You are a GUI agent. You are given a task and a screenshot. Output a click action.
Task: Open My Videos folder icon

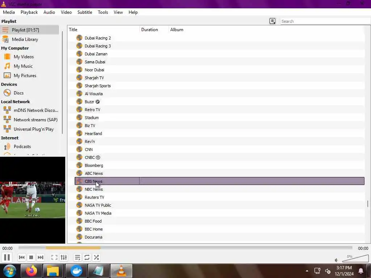tap(7, 57)
